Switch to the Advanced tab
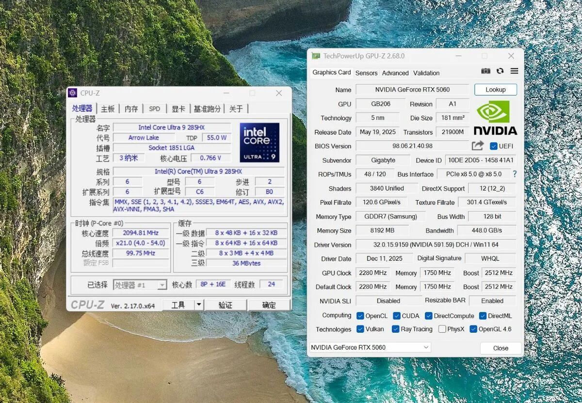The width and height of the screenshot is (582, 403). (395, 73)
